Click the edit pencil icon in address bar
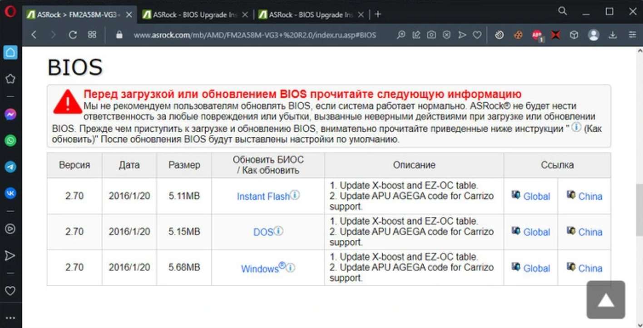Image resolution: width=643 pixels, height=328 pixels. pyautogui.click(x=416, y=35)
